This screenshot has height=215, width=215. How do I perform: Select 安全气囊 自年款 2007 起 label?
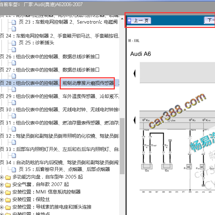pyautogui.click(x=40, y=185)
